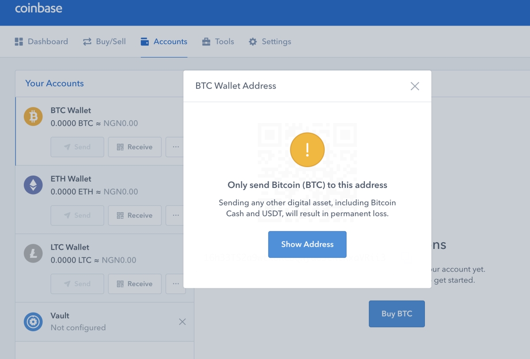Click Receive in the LTC Wallet
This screenshot has height=359, width=530.
click(x=135, y=284)
